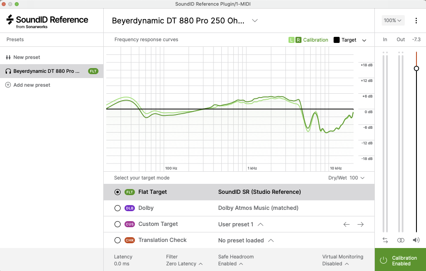Click the three-dot more options menu
The width and height of the screenshot is (426, 271).
coord(416,20)
